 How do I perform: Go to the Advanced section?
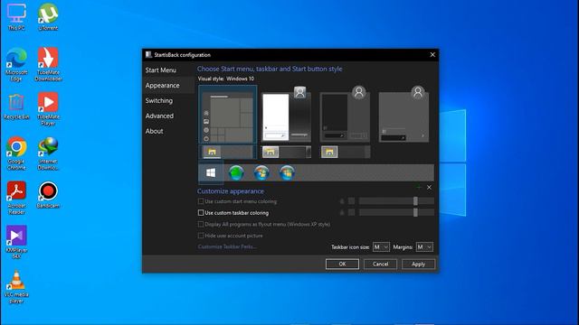(x=159, y=116)
